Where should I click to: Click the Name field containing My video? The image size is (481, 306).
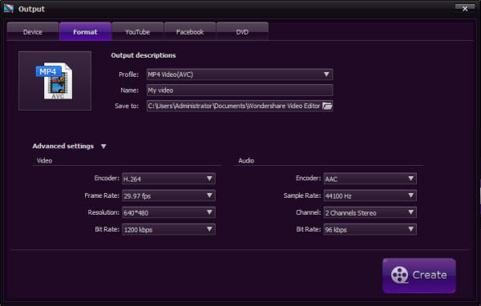click(x=240, y=91)
